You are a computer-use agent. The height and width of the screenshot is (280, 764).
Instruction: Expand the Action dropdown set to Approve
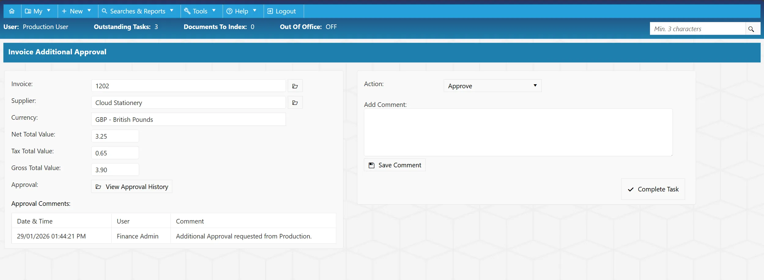click(492, 86)
